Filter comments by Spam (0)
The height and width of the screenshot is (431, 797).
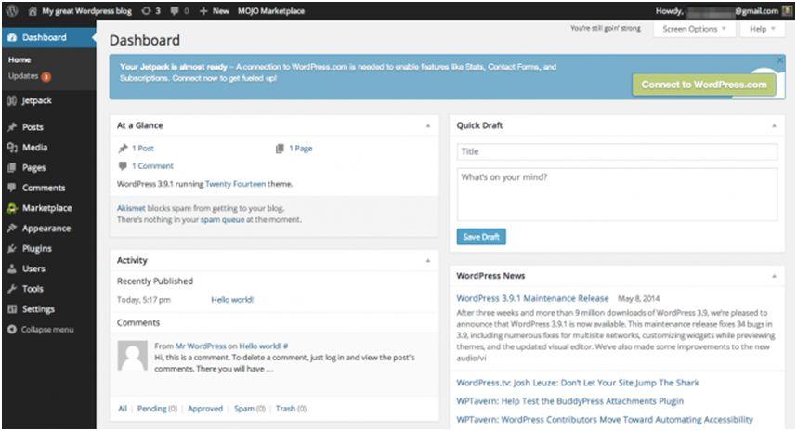pyautogui.click(x=250, y=409)
